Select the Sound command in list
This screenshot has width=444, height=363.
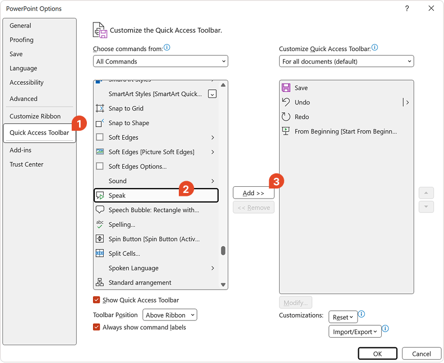click(156, 181)
